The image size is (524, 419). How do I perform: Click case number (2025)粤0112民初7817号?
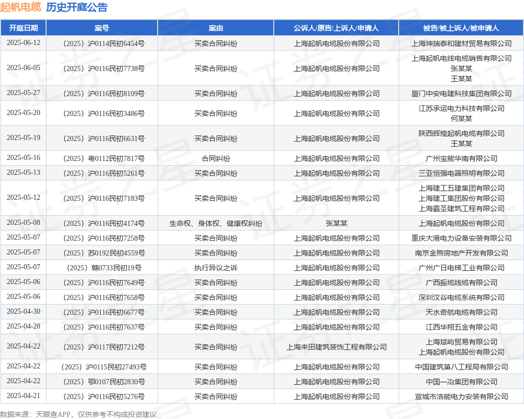tap(103, 158)
